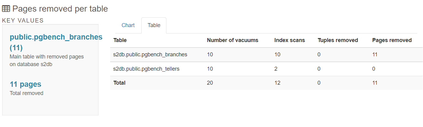Sort by Number of vacuums column header
423x127 pixels.
coord(232,40)
